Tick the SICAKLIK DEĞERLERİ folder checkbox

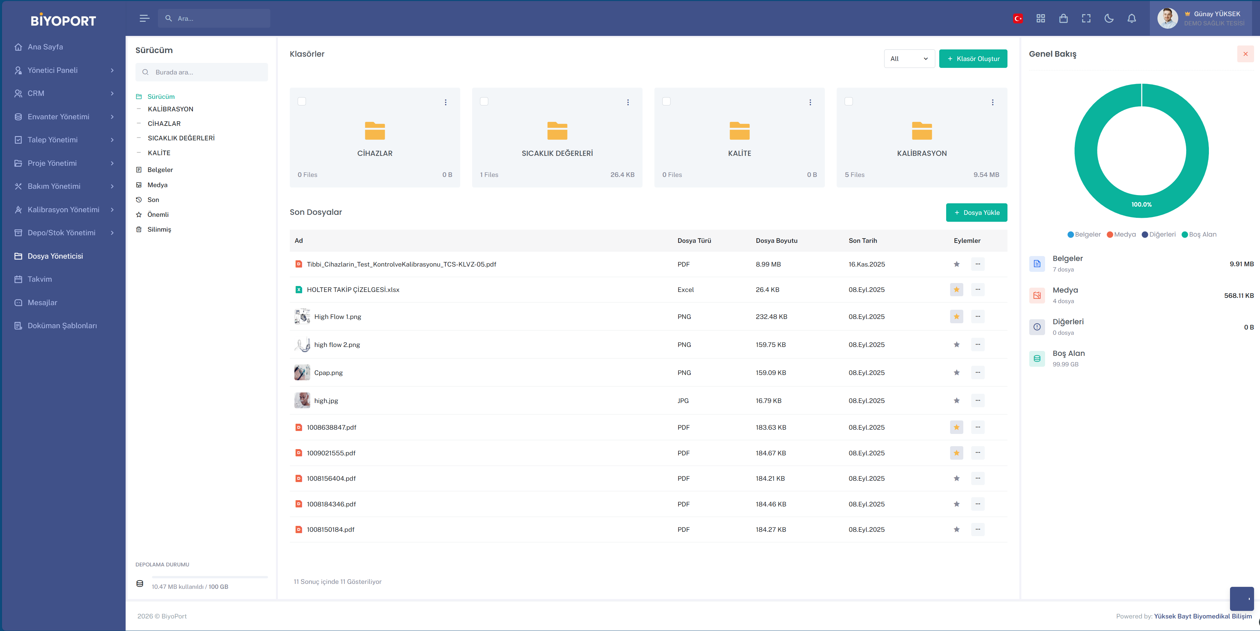484,101
